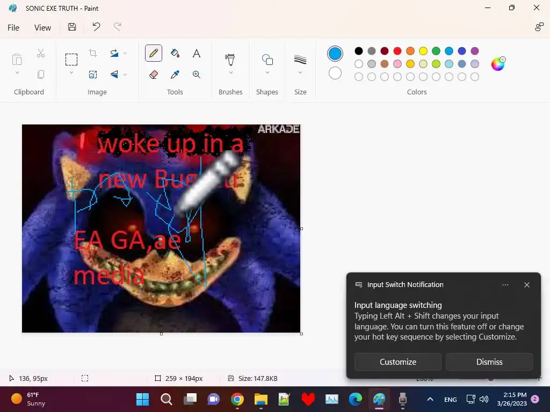Pick the dark red color swatch

tap(385, 51)
